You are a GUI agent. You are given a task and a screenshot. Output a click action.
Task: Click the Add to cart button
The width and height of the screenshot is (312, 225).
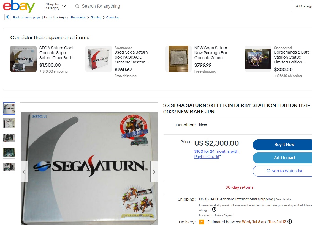click(x=284, y=158)
